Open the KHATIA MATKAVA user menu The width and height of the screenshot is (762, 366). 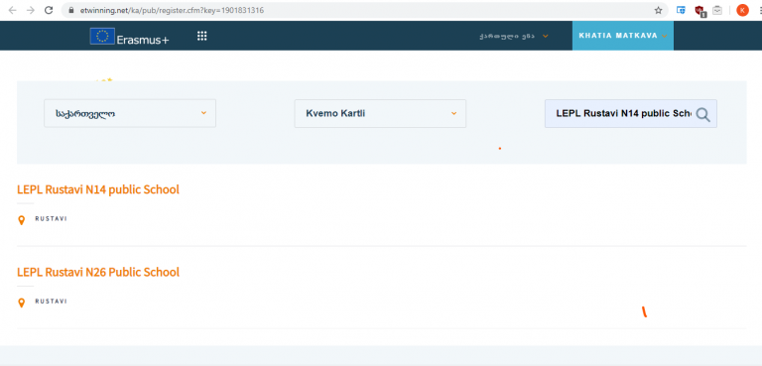click(622, 36)
